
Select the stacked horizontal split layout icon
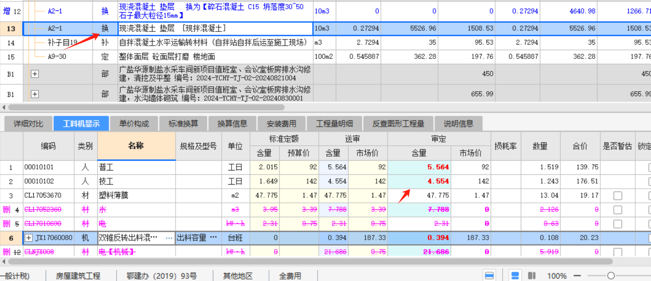(514, 275)
